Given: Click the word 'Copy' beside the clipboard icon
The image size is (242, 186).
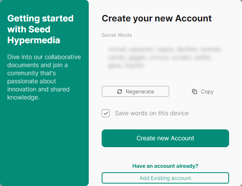Looking at the screenshot, I should 207,92.
